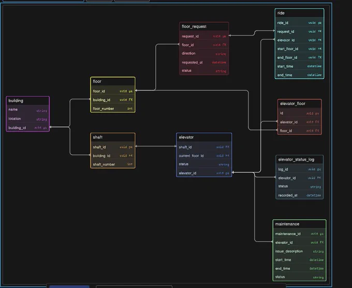This screenshot has width=352, height=288.
Task: Click elevator_id row in maintenance table
Action: tap(300, 242)
